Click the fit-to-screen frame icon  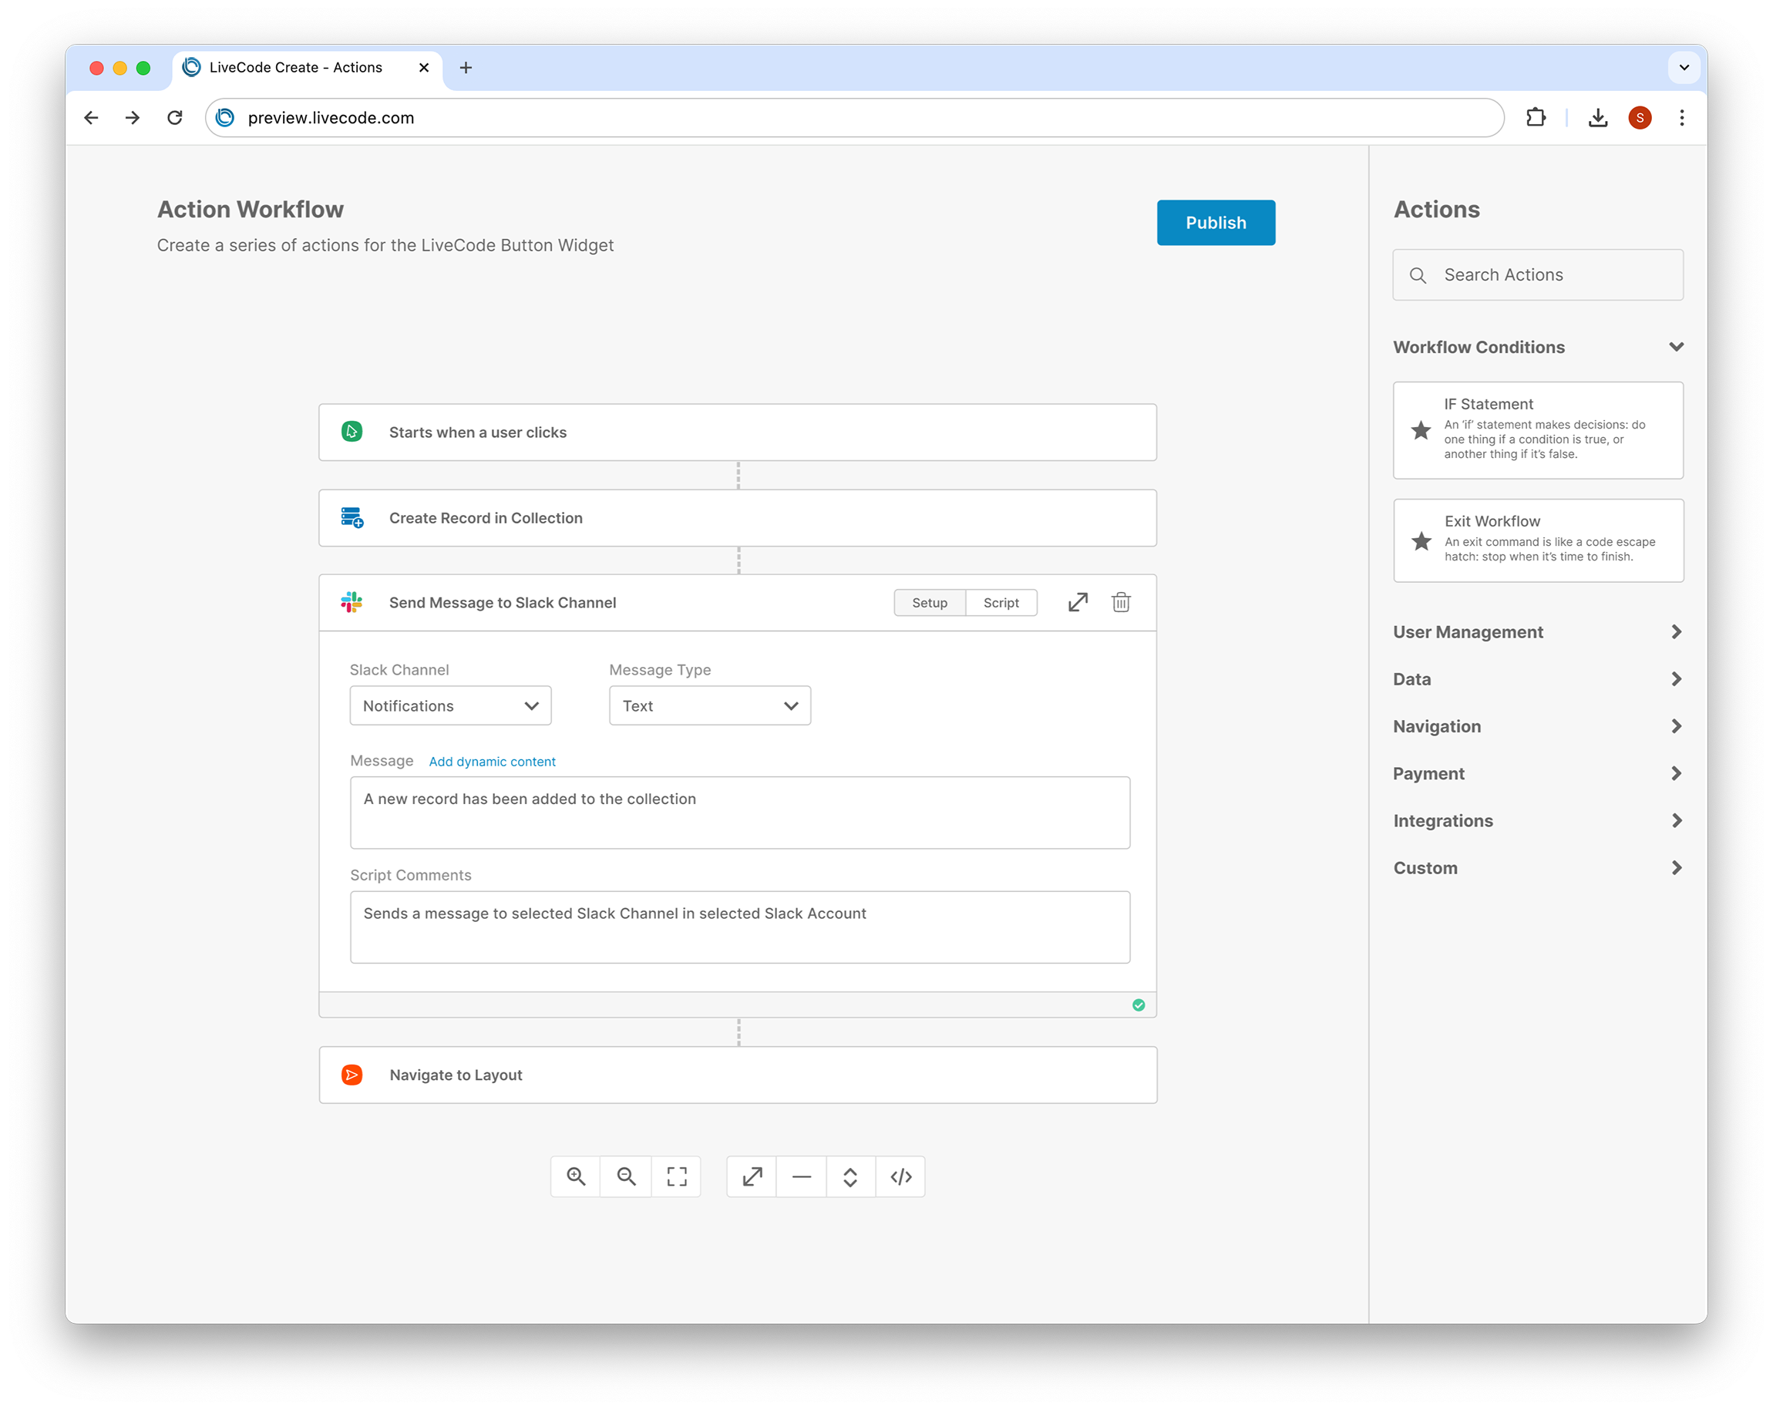click(x=676, y=1176)
